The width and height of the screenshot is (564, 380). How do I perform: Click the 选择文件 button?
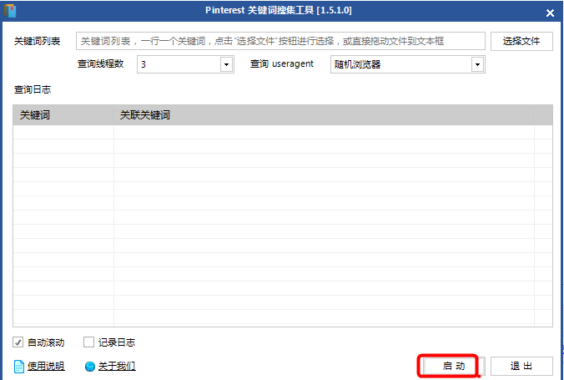pyautogui.click(x=521, y=41)
